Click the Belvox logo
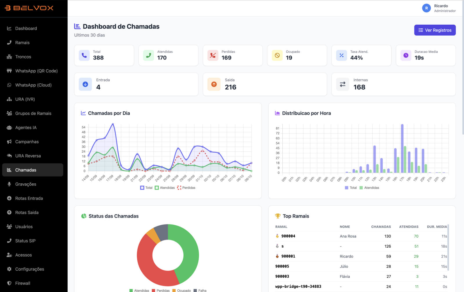The height and width of the screenshot is (292, 464). pos(29,8)
